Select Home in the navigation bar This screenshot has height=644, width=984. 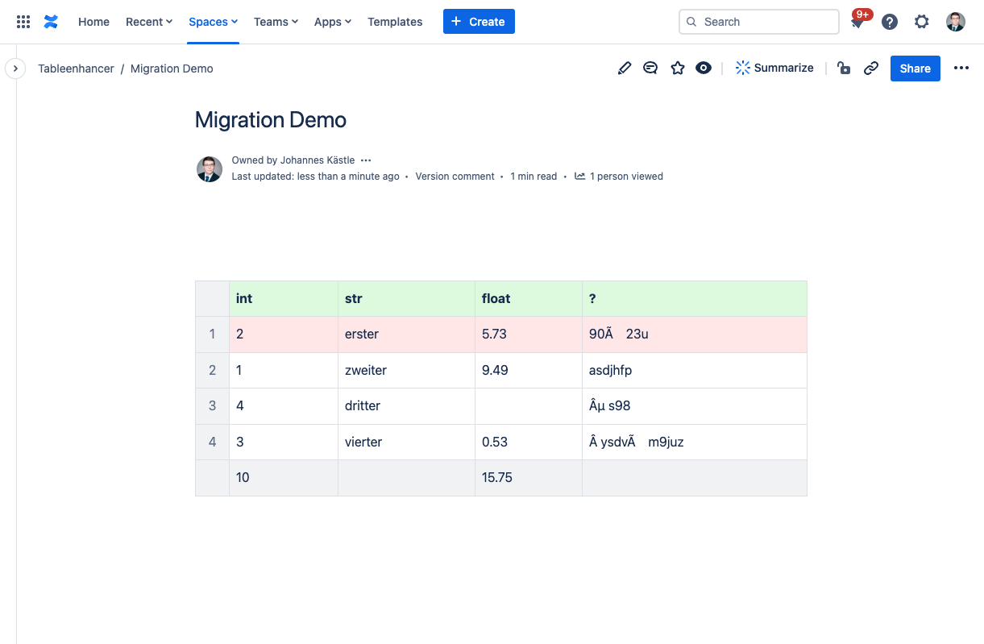(93, 22)
